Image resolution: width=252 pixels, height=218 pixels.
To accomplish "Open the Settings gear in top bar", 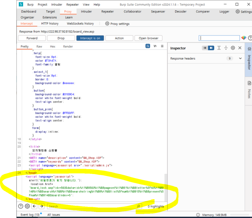I will click(238, 11).
